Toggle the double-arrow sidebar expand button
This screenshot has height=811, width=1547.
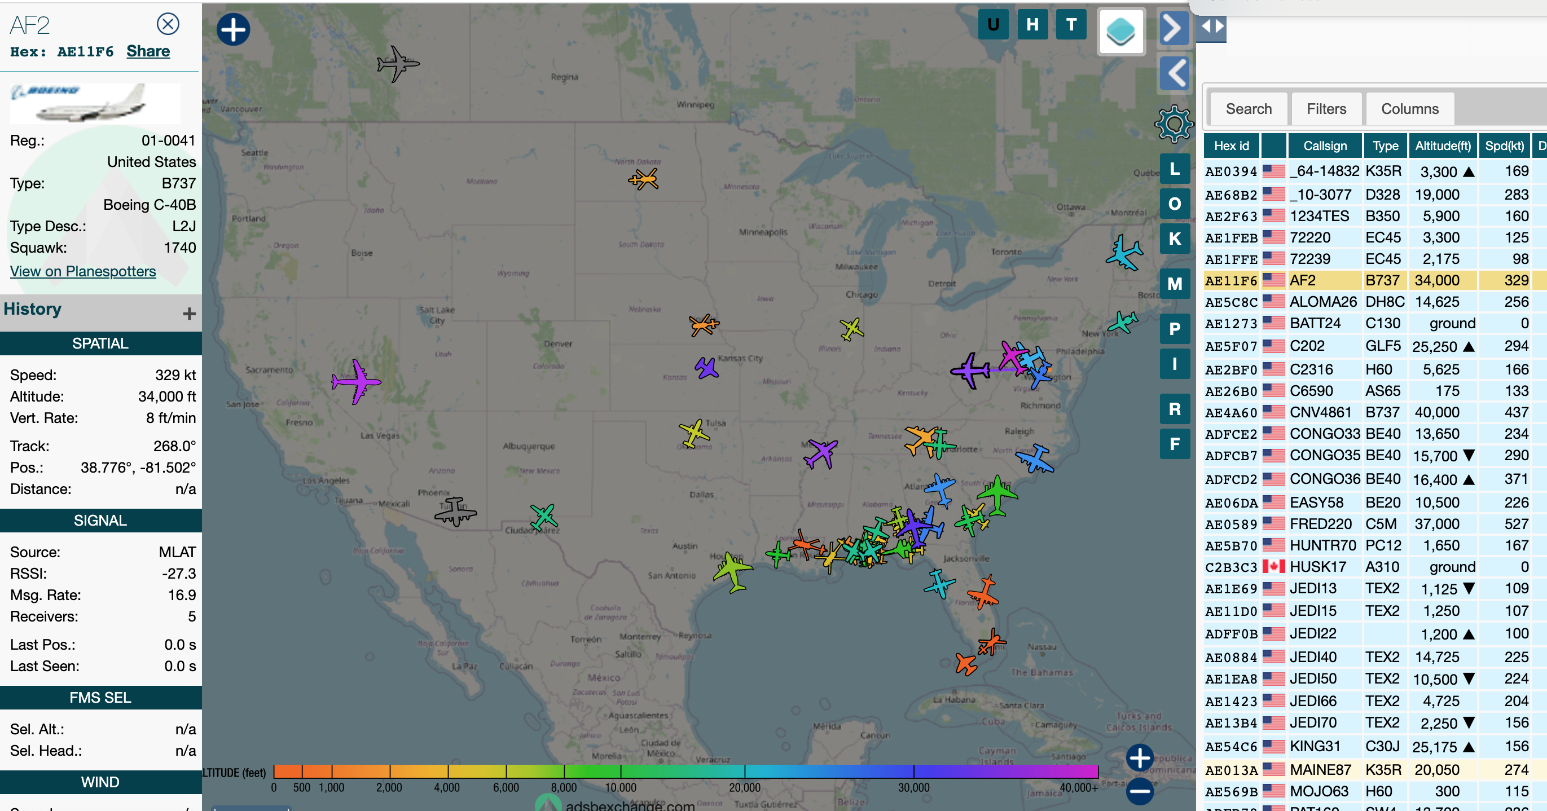1211,27
